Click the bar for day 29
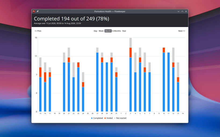 (x=107, y=87)
